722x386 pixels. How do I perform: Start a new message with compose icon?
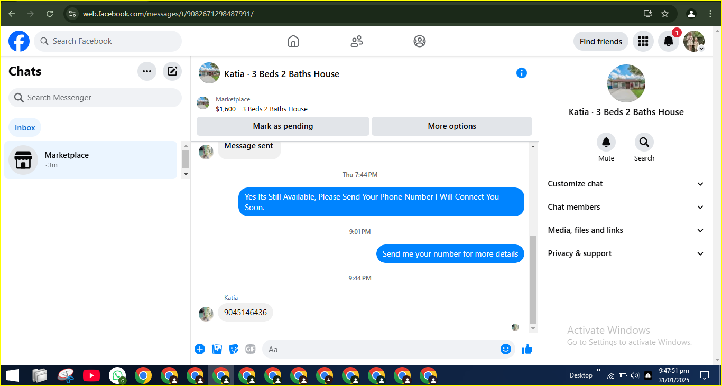pyautogui.click(x=172, y=71)
